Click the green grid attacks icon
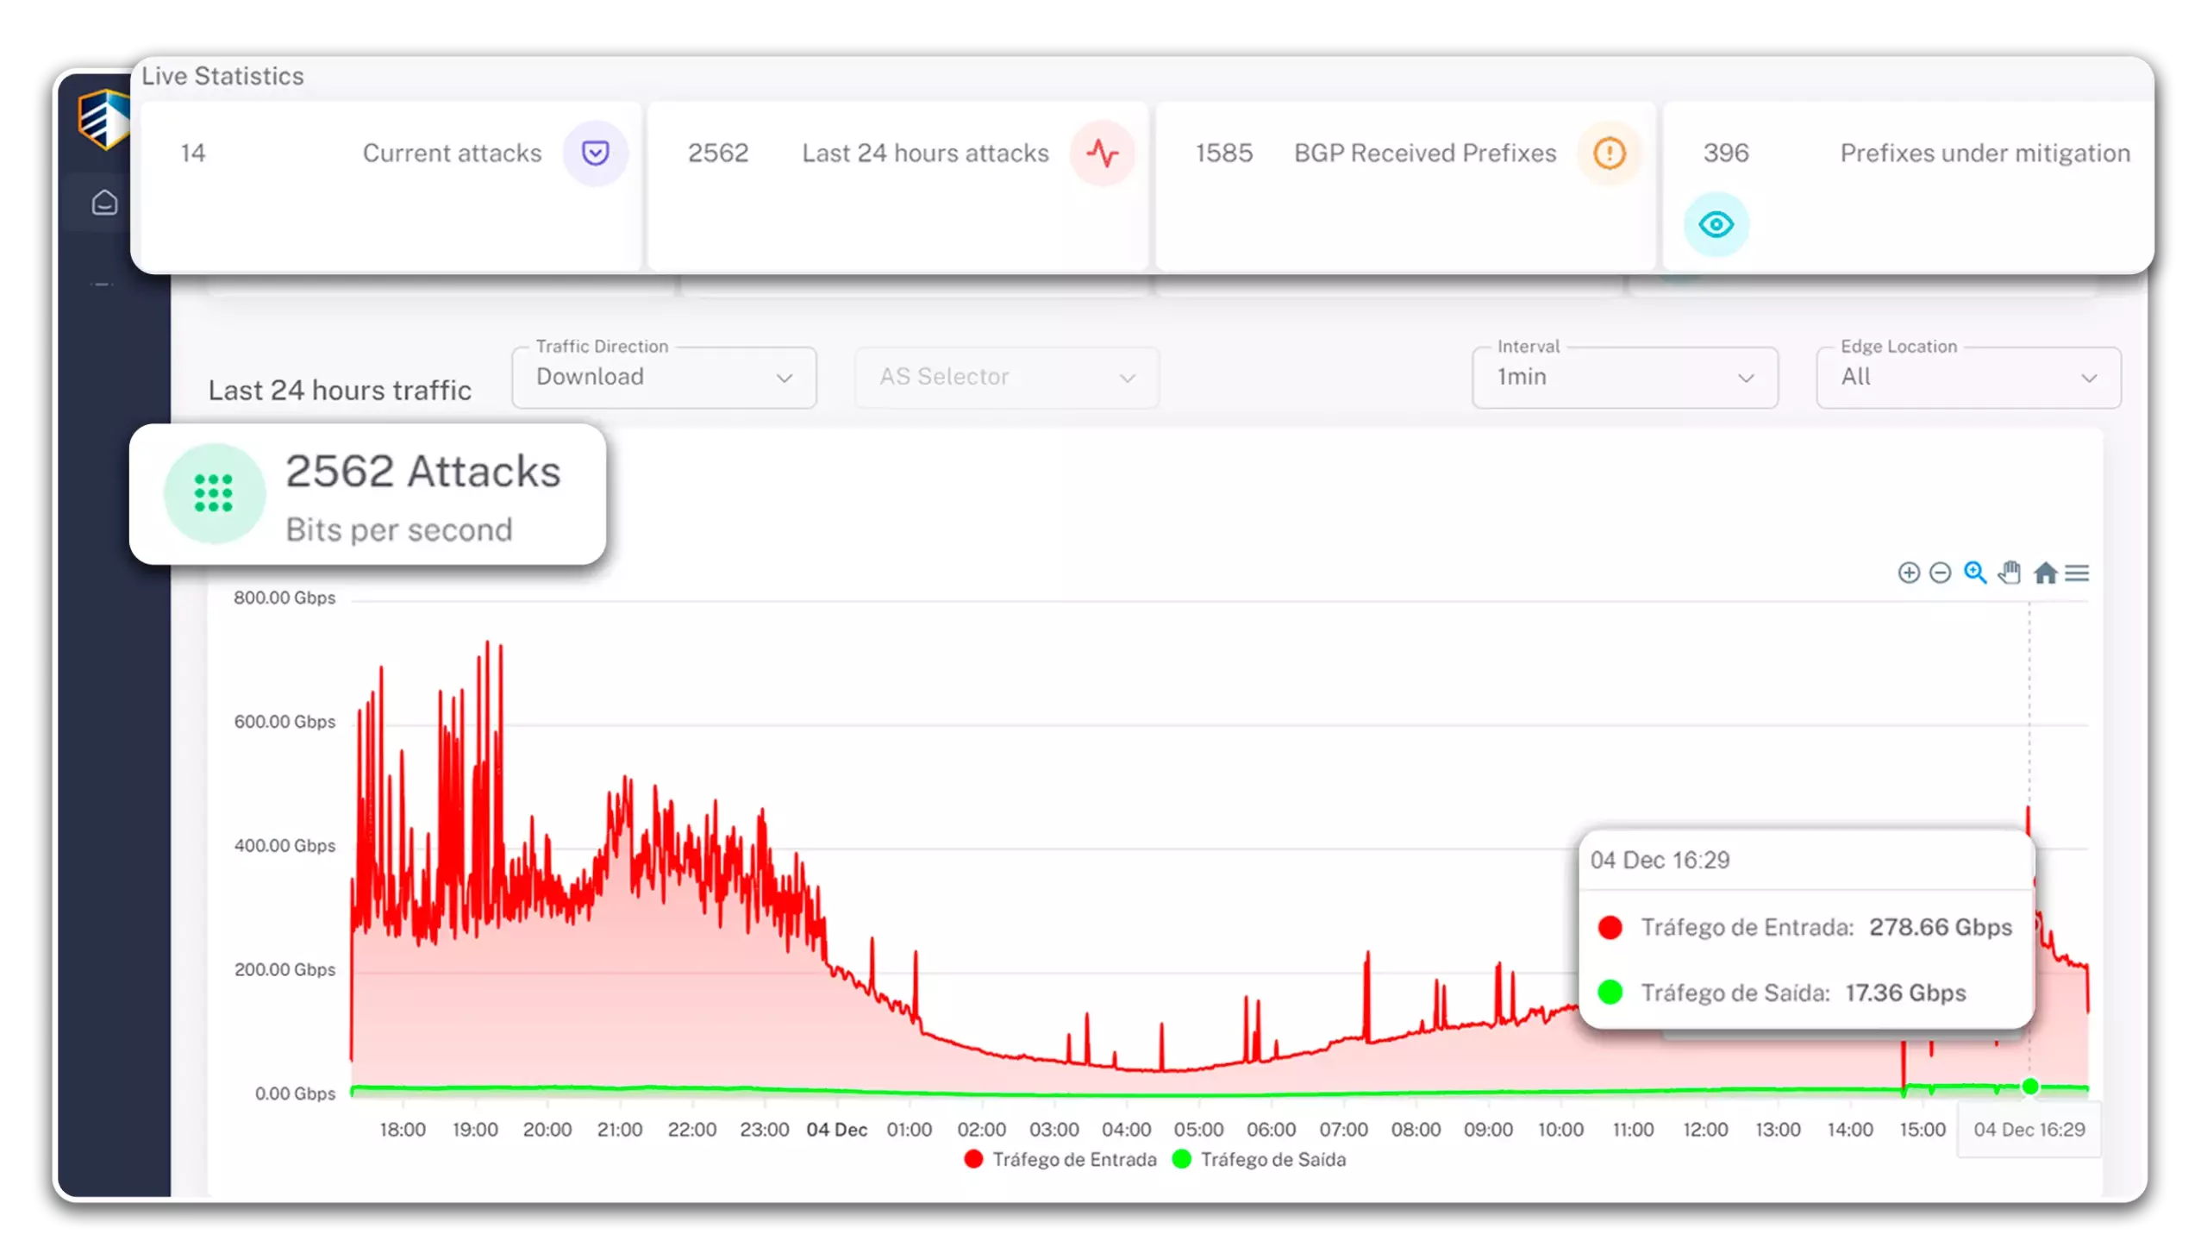 coord(214,493)
